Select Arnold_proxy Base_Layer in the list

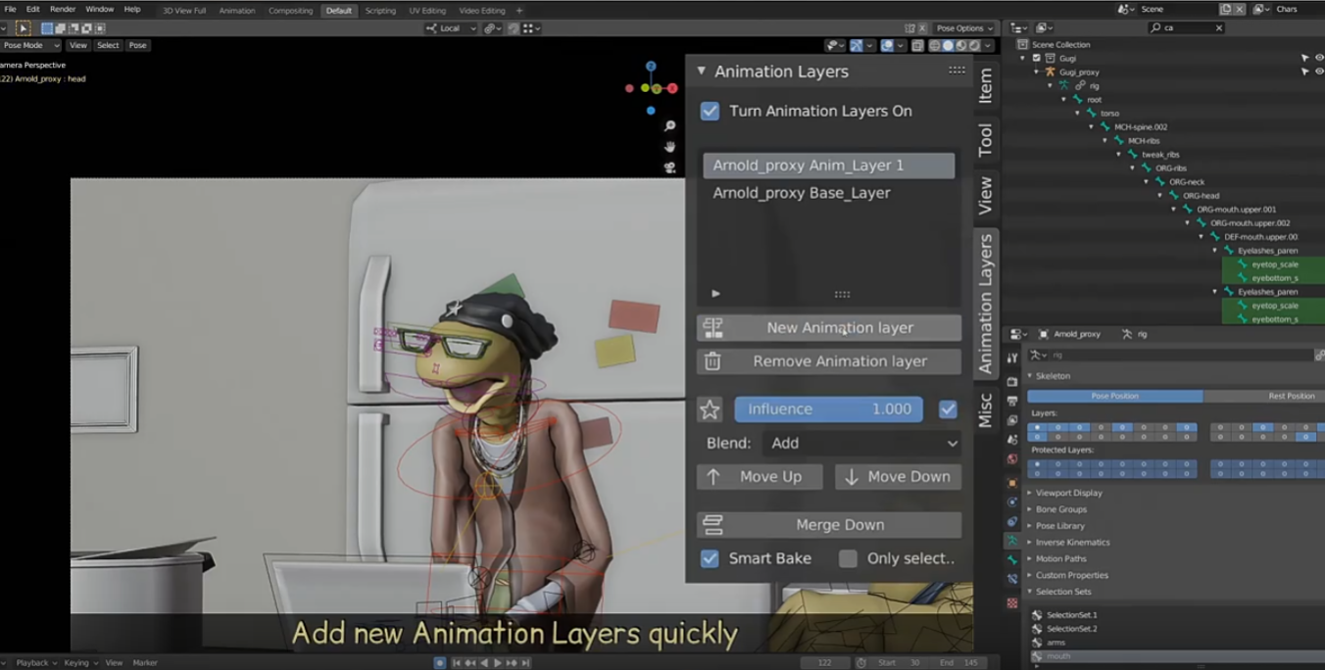tap(802, 193)
